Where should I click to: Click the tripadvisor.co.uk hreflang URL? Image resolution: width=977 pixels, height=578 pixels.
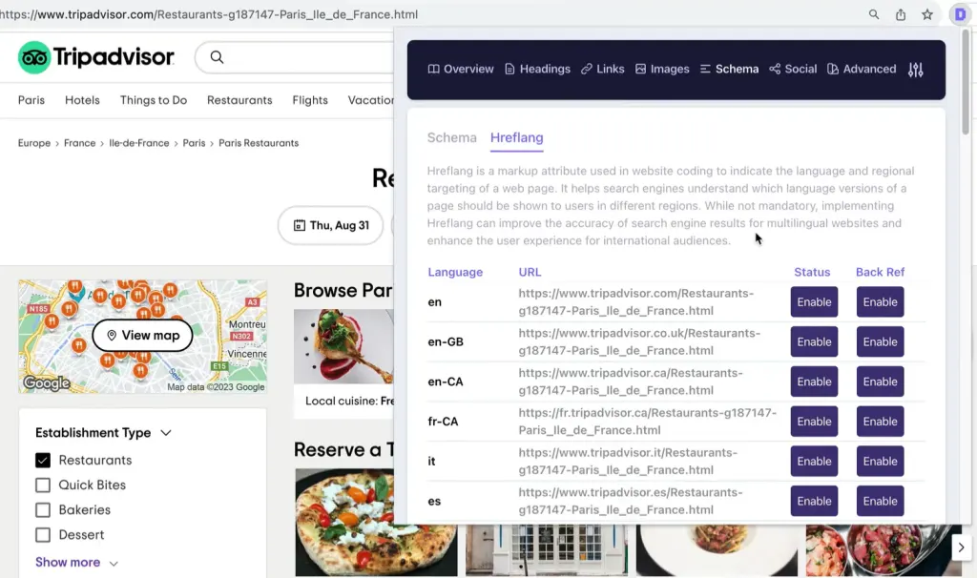[x=639, y=342]
